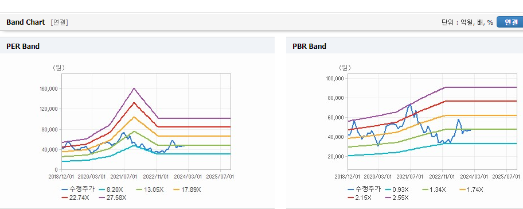
Task: Click the Band Chart heading
Action: coord(25,22)
